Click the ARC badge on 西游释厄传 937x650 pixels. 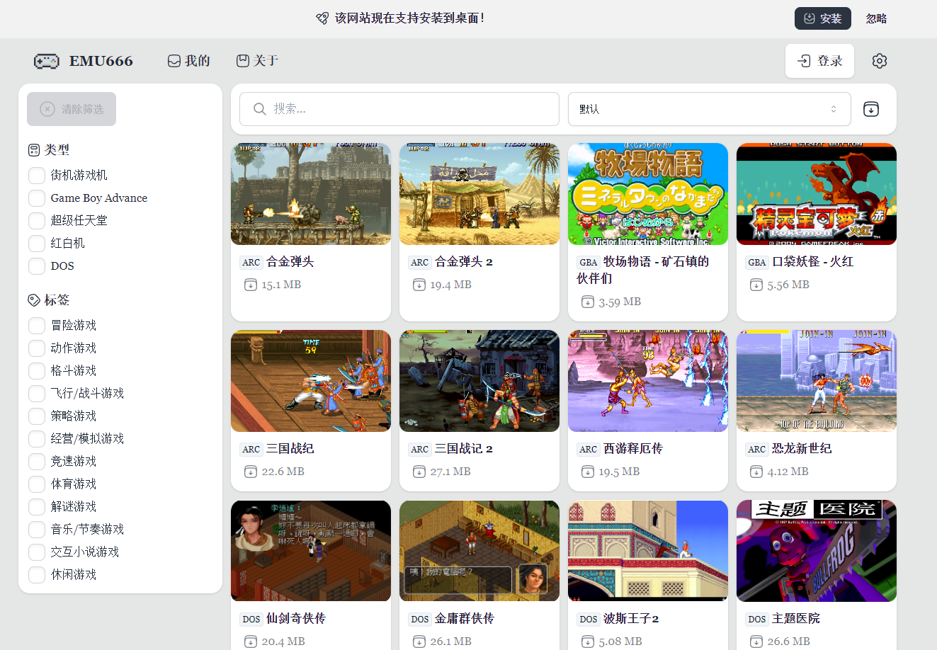[589, 449]
